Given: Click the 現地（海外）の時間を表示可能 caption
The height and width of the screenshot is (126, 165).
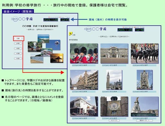Looking at the screenshot, I should tap(108, 20).
